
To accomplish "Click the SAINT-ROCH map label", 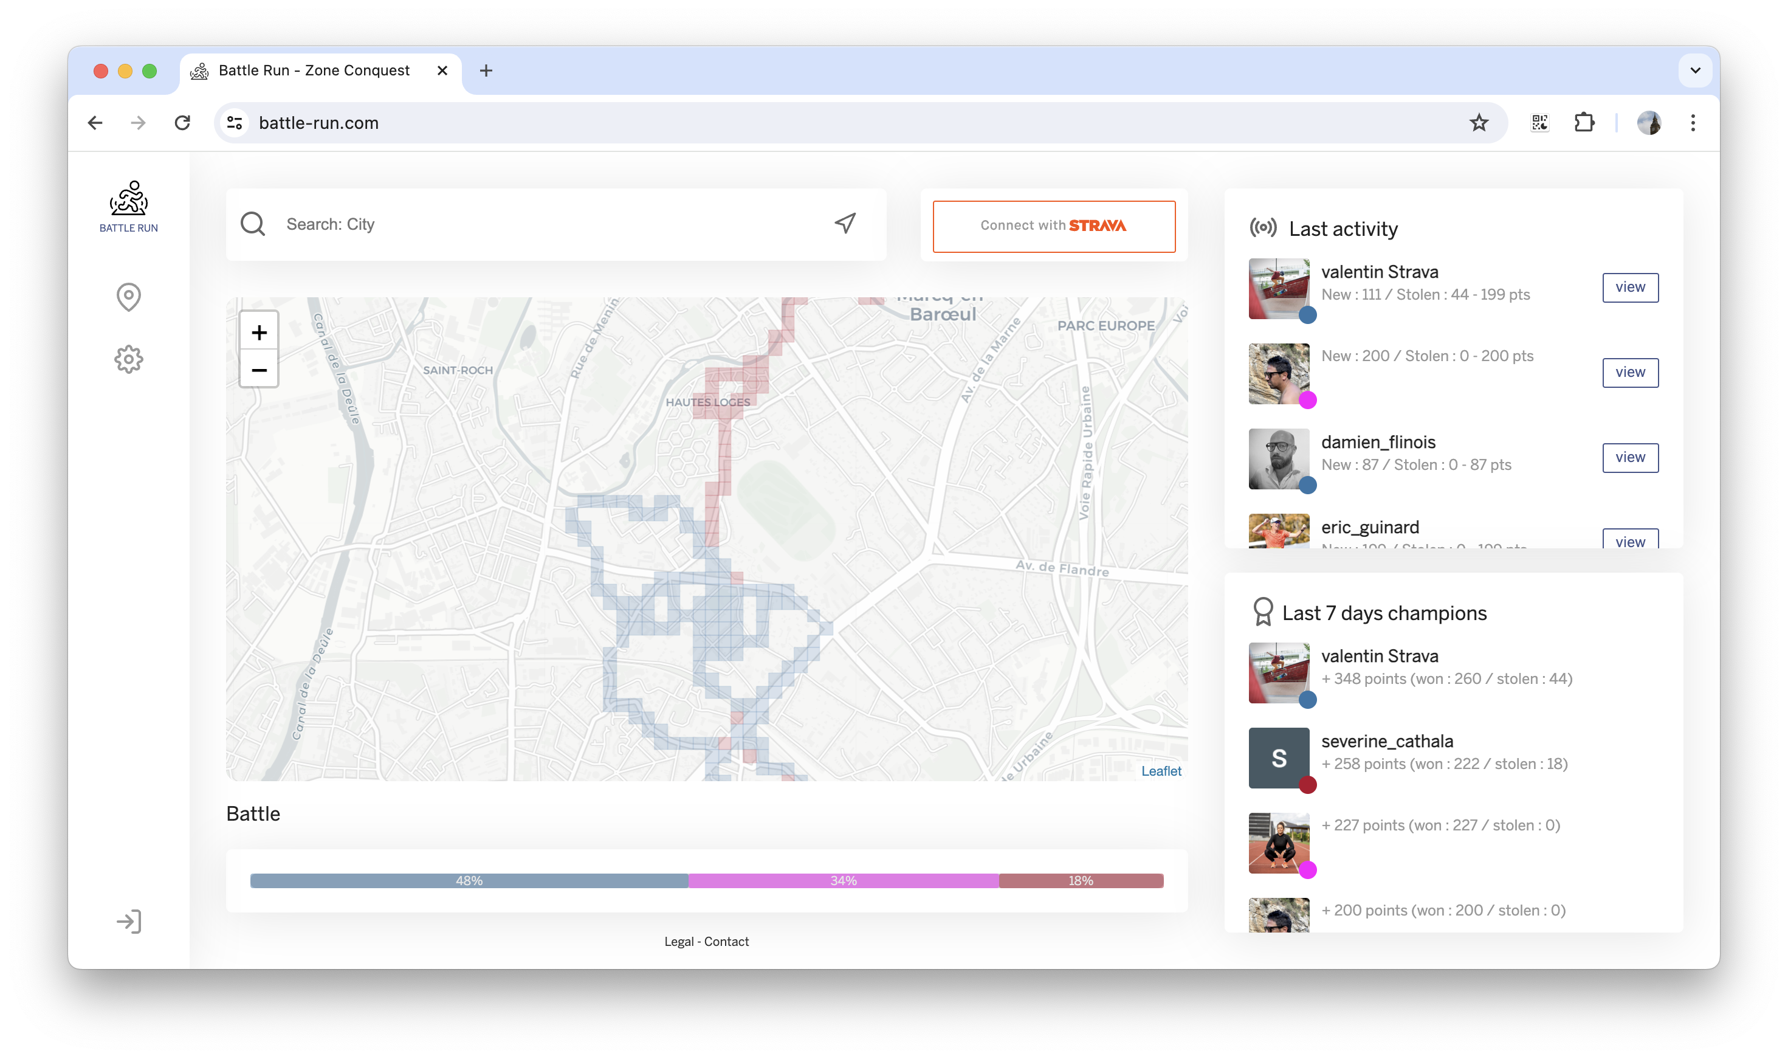I will coord(457,370).
